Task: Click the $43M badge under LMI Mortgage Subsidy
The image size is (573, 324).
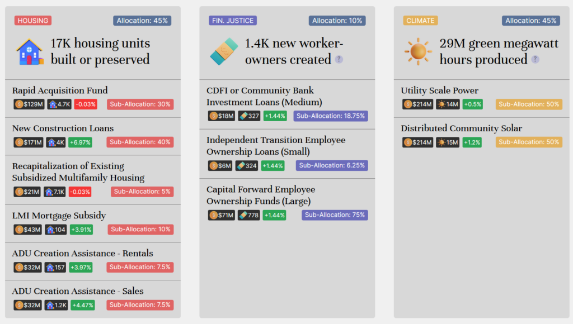Action: coord(28,230)
